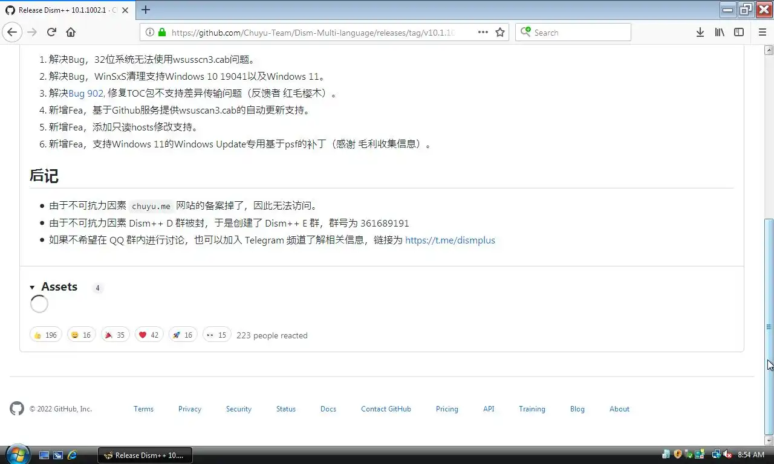Click the vertical scrollbar thumb

769,326
